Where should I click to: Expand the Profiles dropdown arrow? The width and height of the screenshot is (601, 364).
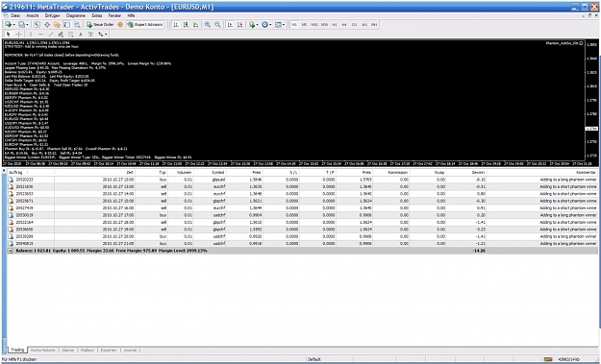click(x=27, y=25)
